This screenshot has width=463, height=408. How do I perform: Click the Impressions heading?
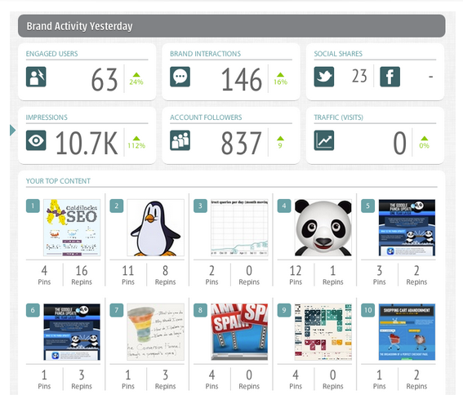[47, 118]
